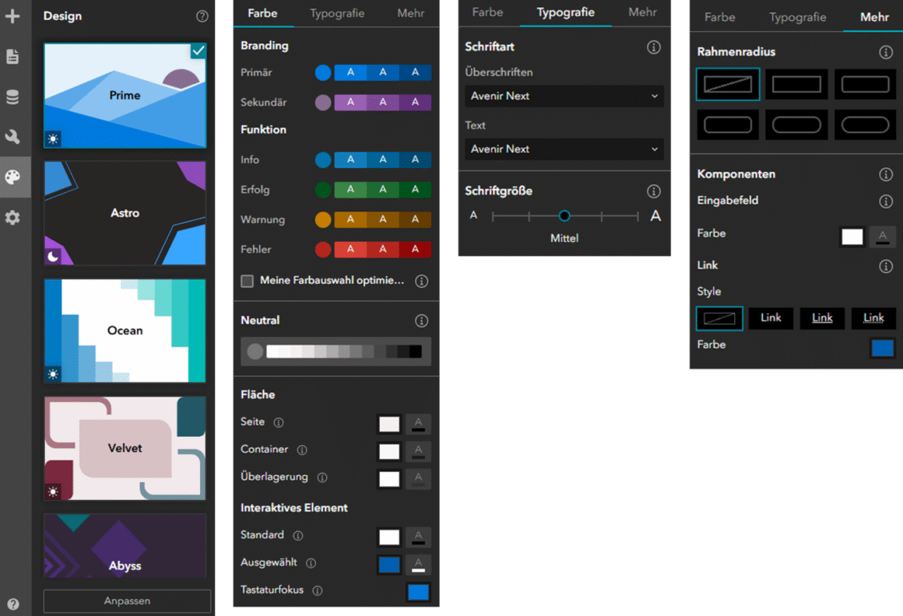Open info for Schriftgröße section

(x=654, y=191)
